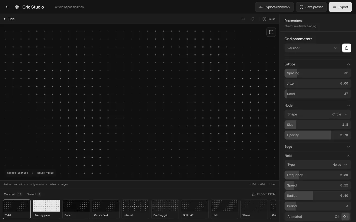Switch to the Curated tab

[x=13, y=194]
